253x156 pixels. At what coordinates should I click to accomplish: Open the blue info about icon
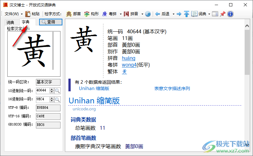coord(230,14)
